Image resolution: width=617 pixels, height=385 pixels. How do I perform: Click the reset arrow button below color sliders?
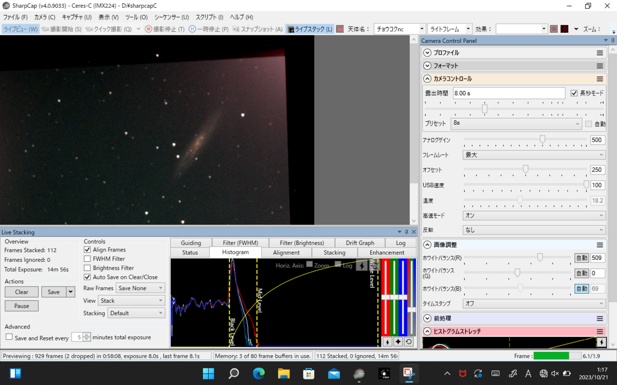(409, 342)
